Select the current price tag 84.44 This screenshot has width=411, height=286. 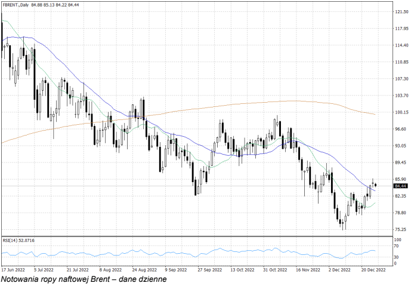(x=400, y=186)
